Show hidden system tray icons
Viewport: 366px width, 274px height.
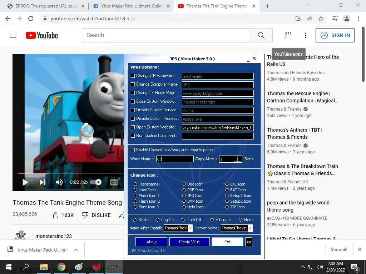tap(302, 267)
